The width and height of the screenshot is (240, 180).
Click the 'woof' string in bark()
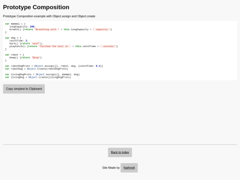(36, 44)
